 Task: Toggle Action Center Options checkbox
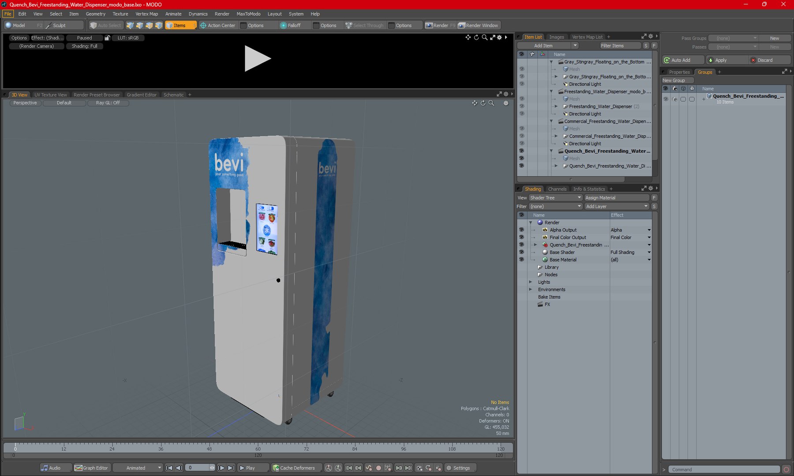click(243, 26)
